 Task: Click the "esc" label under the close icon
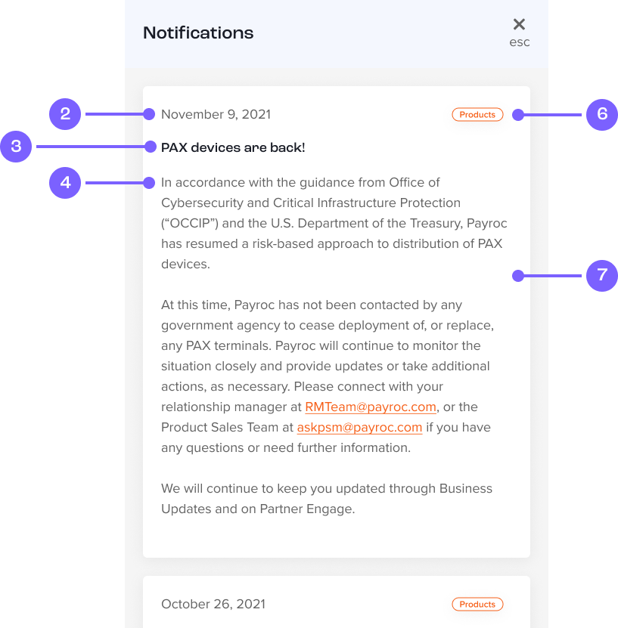point(520,42)
